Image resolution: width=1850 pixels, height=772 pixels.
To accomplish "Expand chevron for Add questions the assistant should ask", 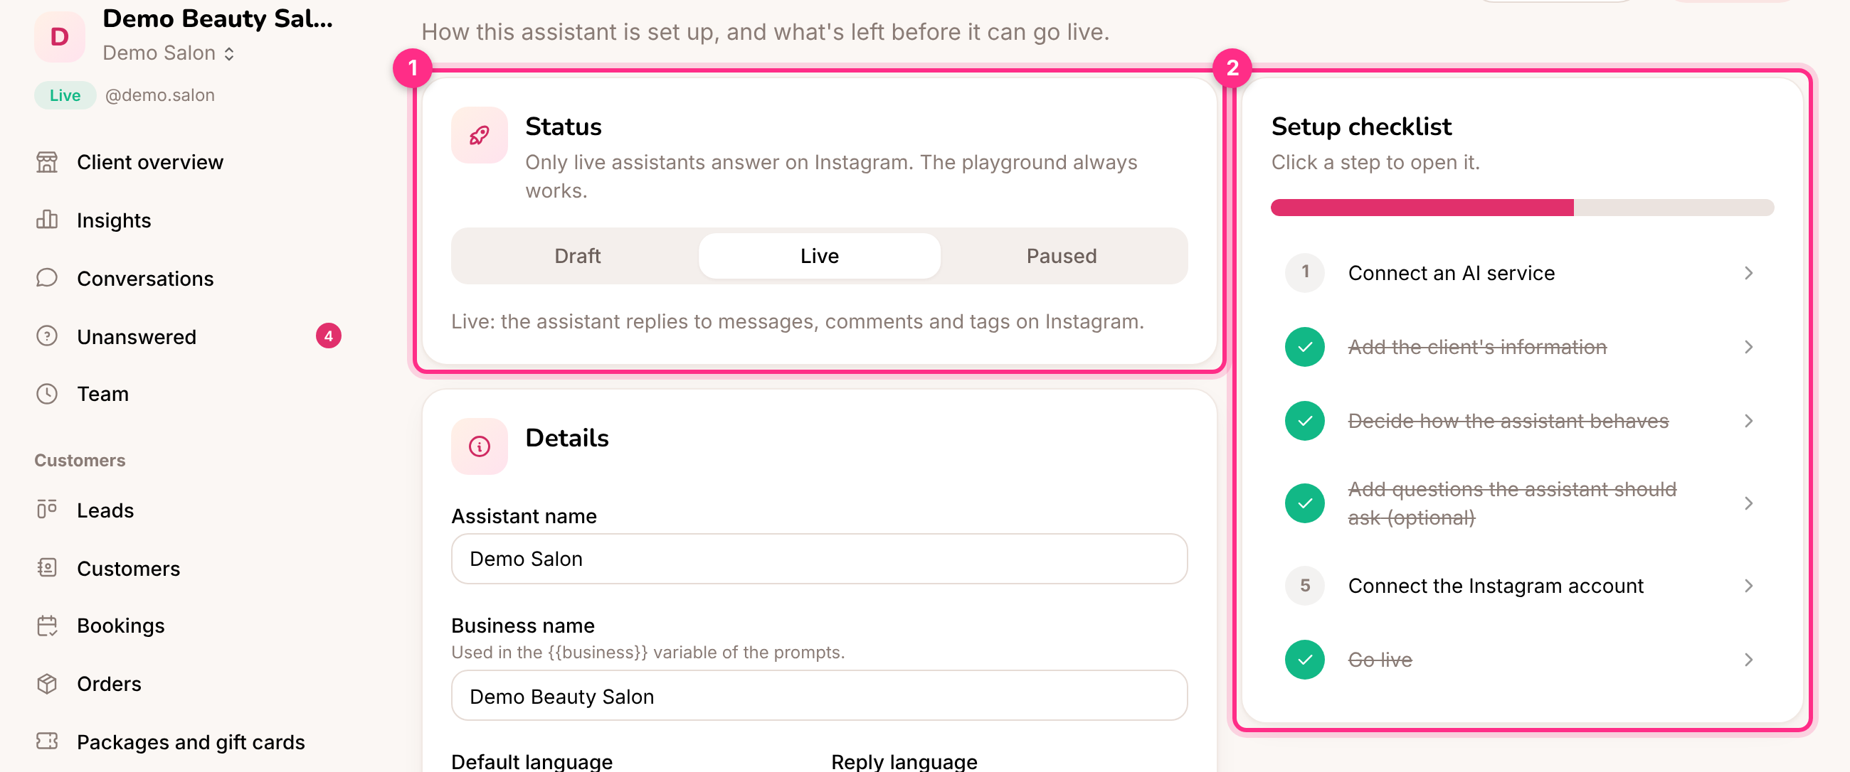I will pos(1748,504).
